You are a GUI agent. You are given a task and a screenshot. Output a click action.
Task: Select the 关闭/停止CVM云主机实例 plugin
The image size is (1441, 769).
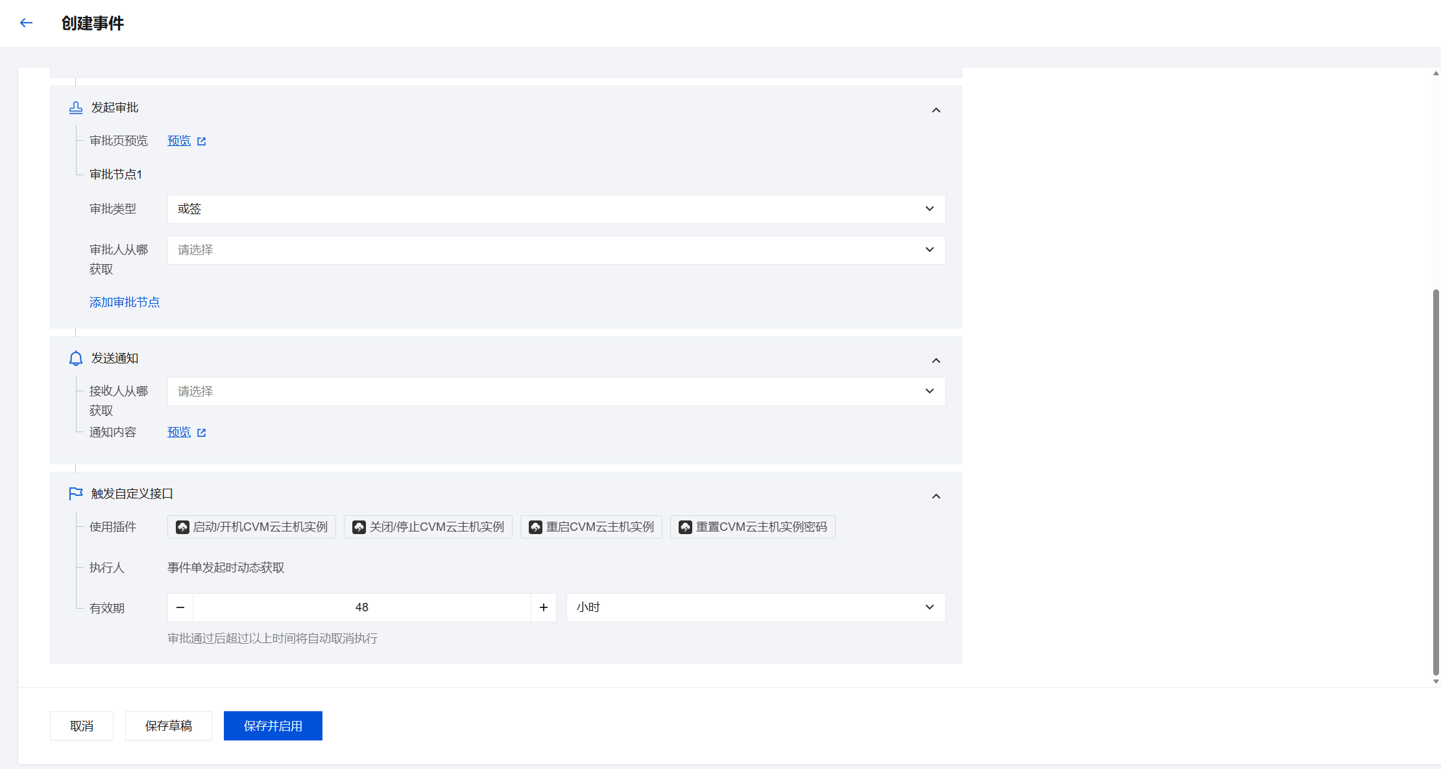tap(428, 527)
